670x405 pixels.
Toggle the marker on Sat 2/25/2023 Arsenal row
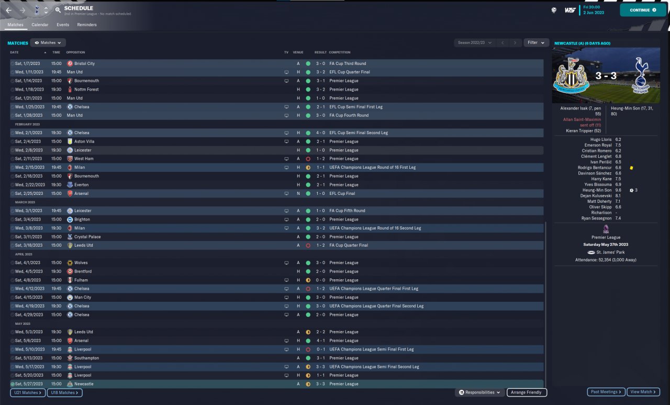pyautogui.click(x=13, y=193)
